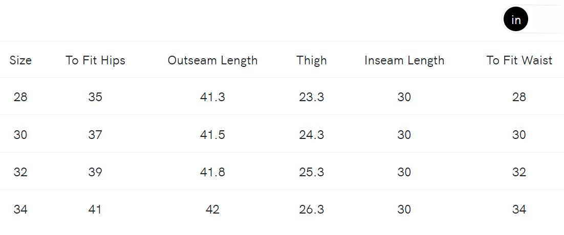Click the To Fit Hips column header
The width and height of the screenshot is (564, 235).
pyautogui.click(x=95, y=60)
